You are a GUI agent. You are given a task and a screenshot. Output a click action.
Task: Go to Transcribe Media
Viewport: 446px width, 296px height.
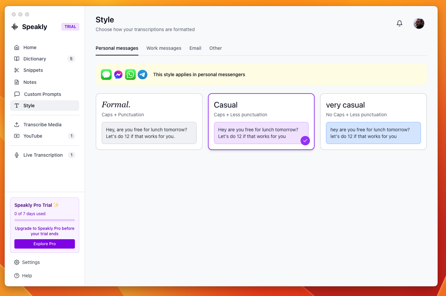(42, 125)
